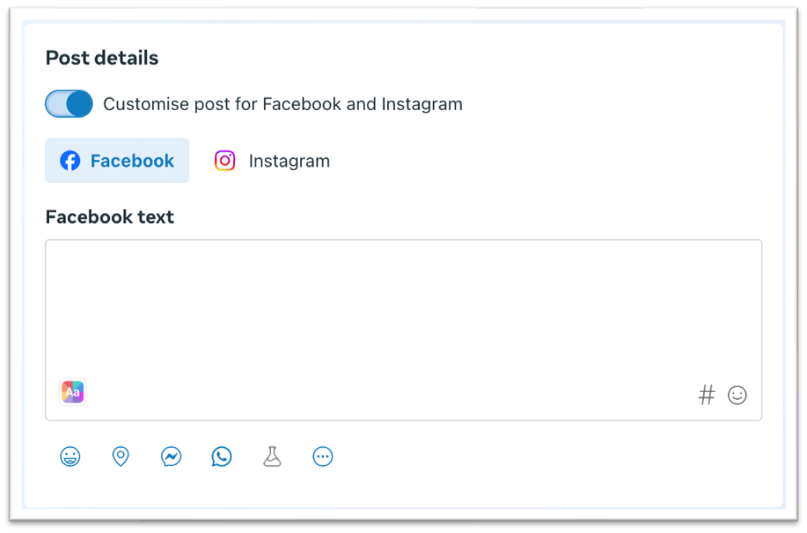Screen dimensions: 807x533
Task: Add a location with the pin icon
Action: point(120,456)
